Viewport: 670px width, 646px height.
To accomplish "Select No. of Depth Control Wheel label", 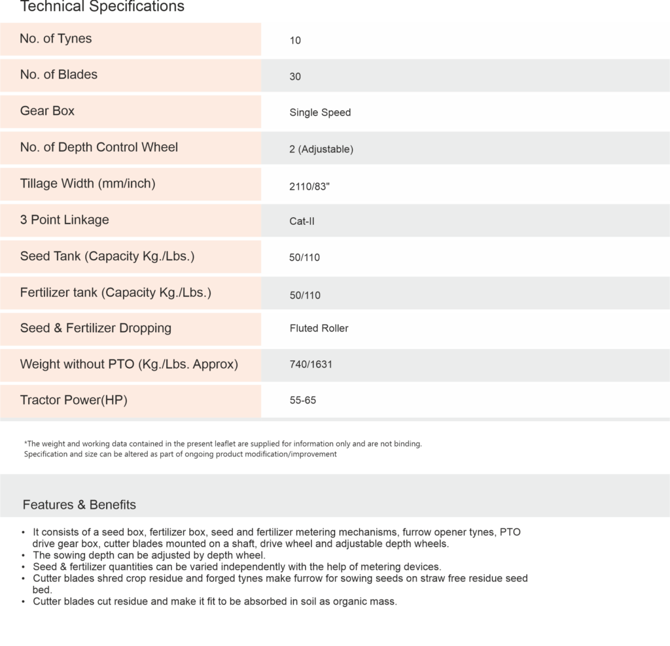I will click(99, 147).
